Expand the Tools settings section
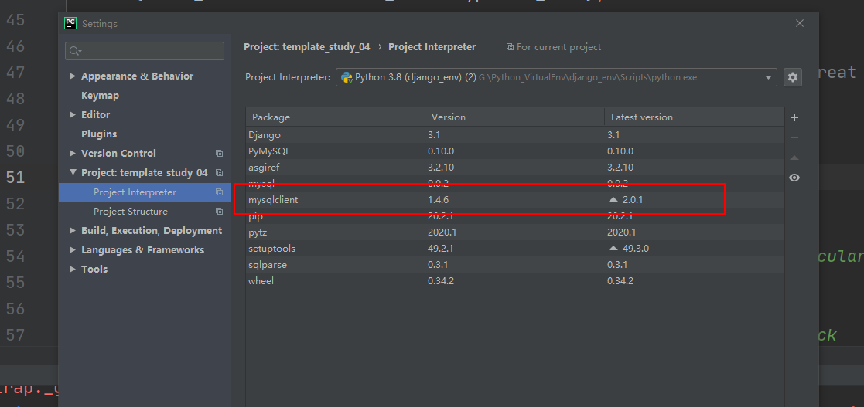This screenshot has width=864, height=407. 72,269
